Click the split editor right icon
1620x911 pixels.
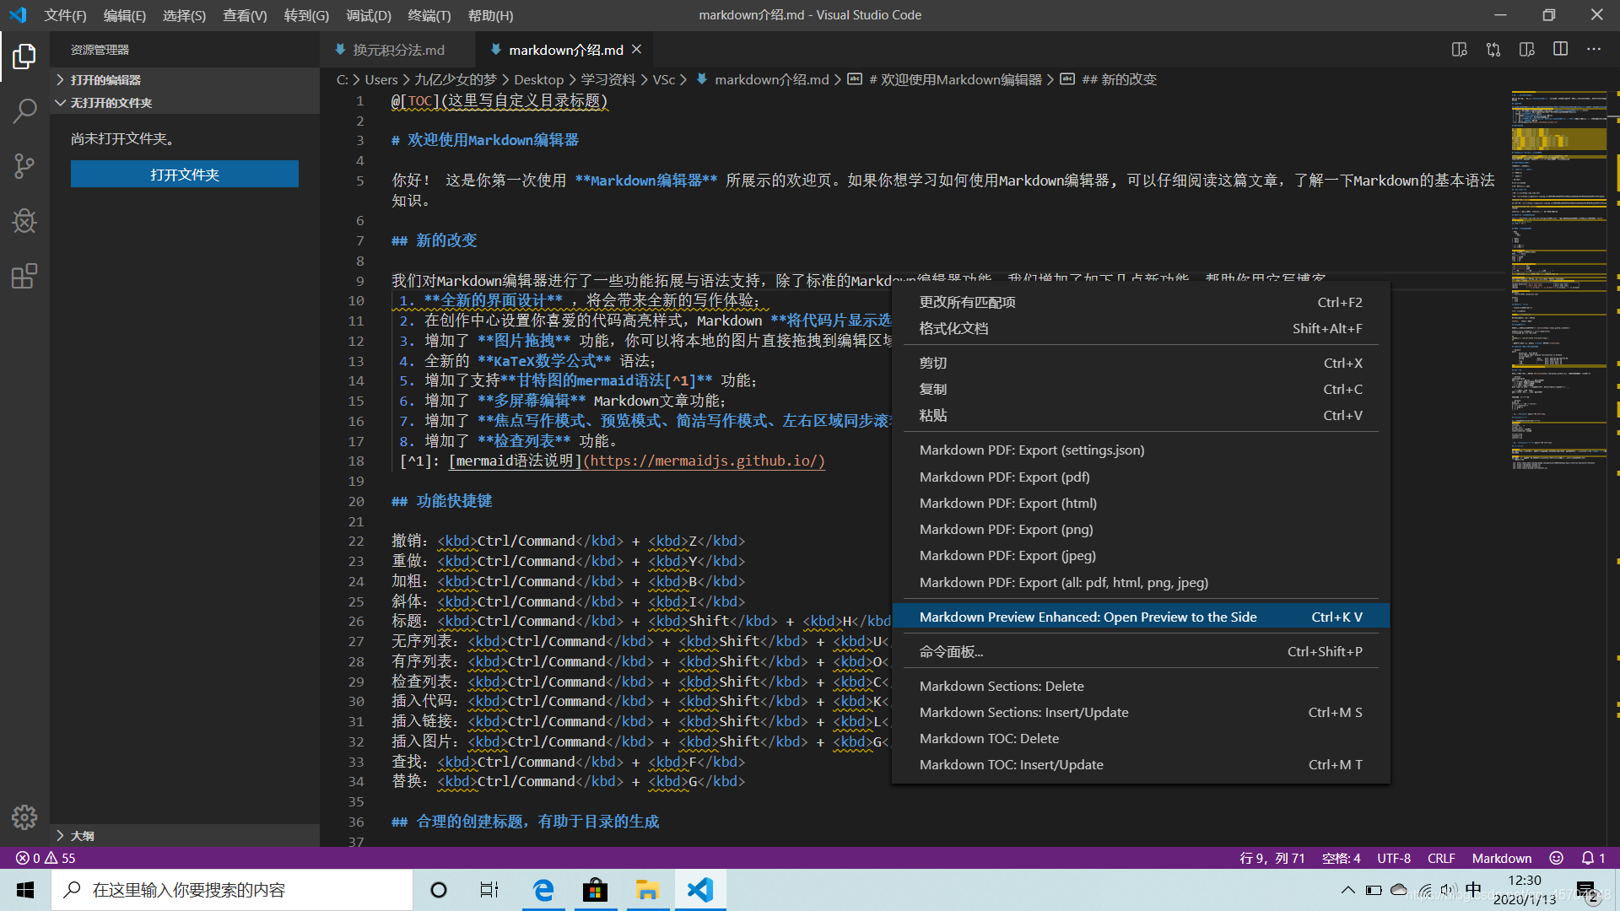[x=1561, y=50]
